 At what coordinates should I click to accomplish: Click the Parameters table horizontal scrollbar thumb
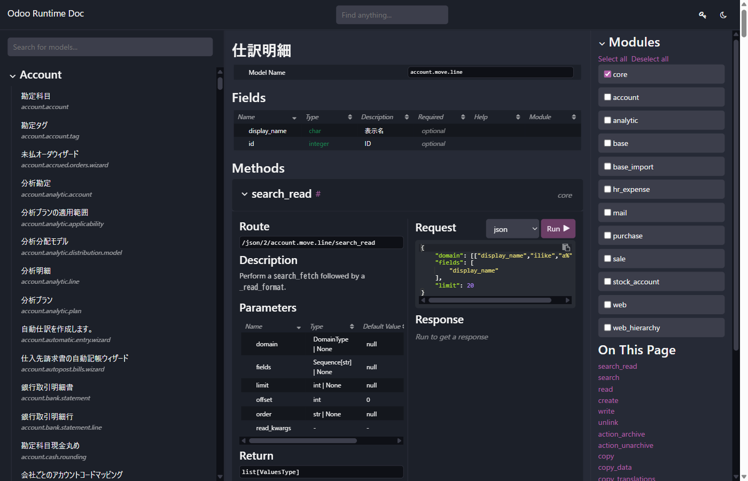click(x=303, y=441)
